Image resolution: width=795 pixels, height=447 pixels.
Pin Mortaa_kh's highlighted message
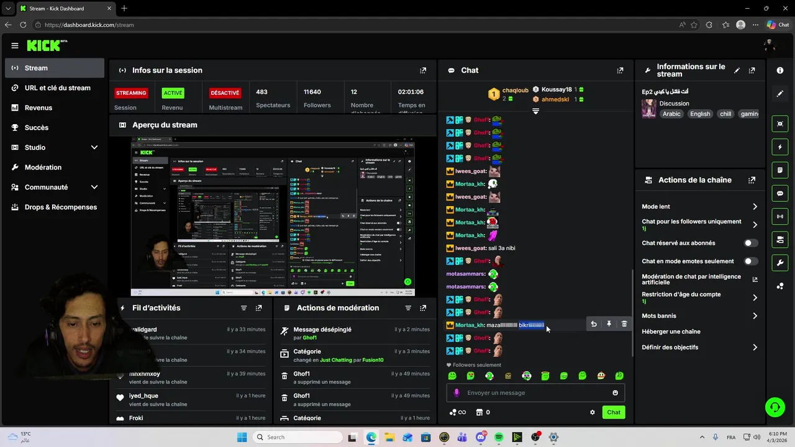point(609,324)
